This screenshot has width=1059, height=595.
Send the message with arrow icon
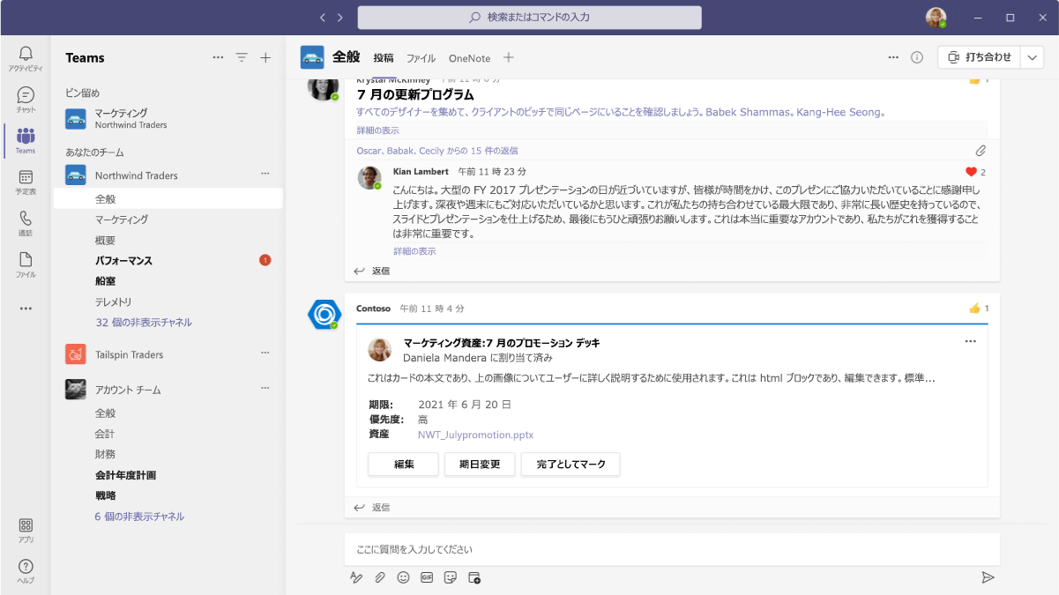click(988, 577)
